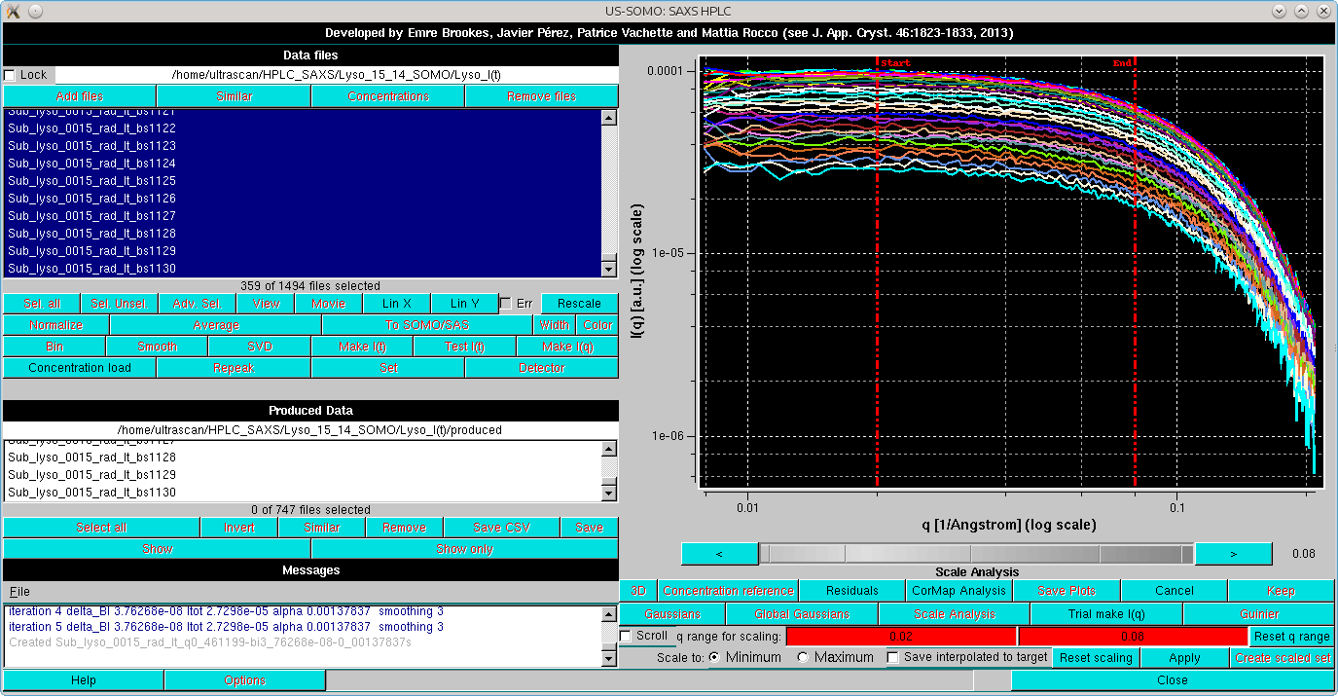Open the File menu in Messages

point(18,590)
